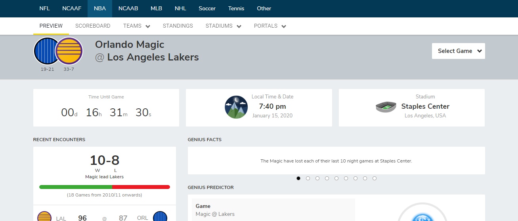This screenshot has width=518, height=221.
Task: Click the Lakers gold striped header logo
Action: (69, 51)
